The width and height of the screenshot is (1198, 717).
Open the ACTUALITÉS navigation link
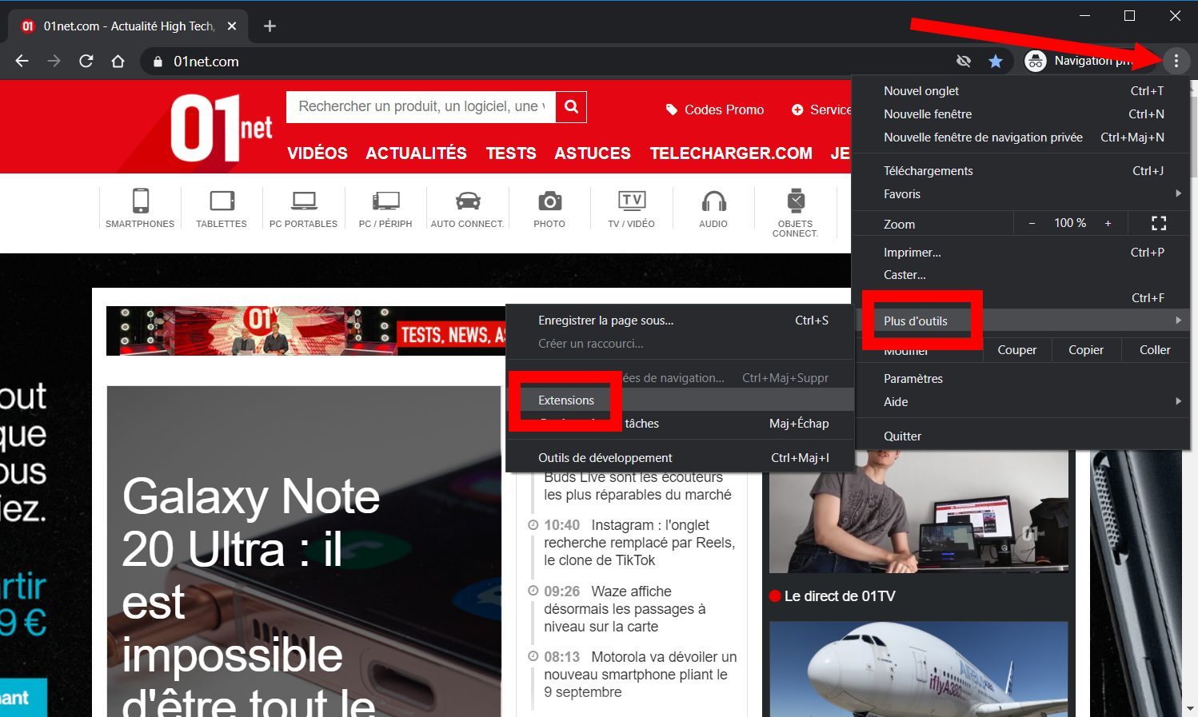point(416,153)
